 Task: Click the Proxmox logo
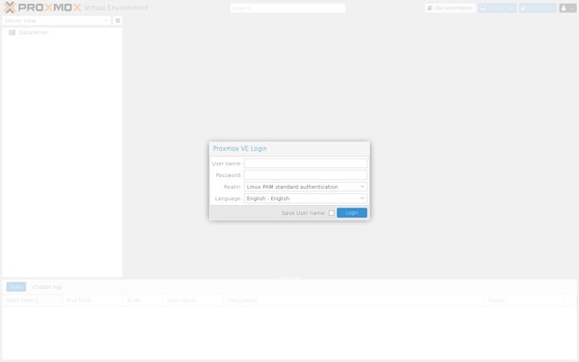[42, 7]
